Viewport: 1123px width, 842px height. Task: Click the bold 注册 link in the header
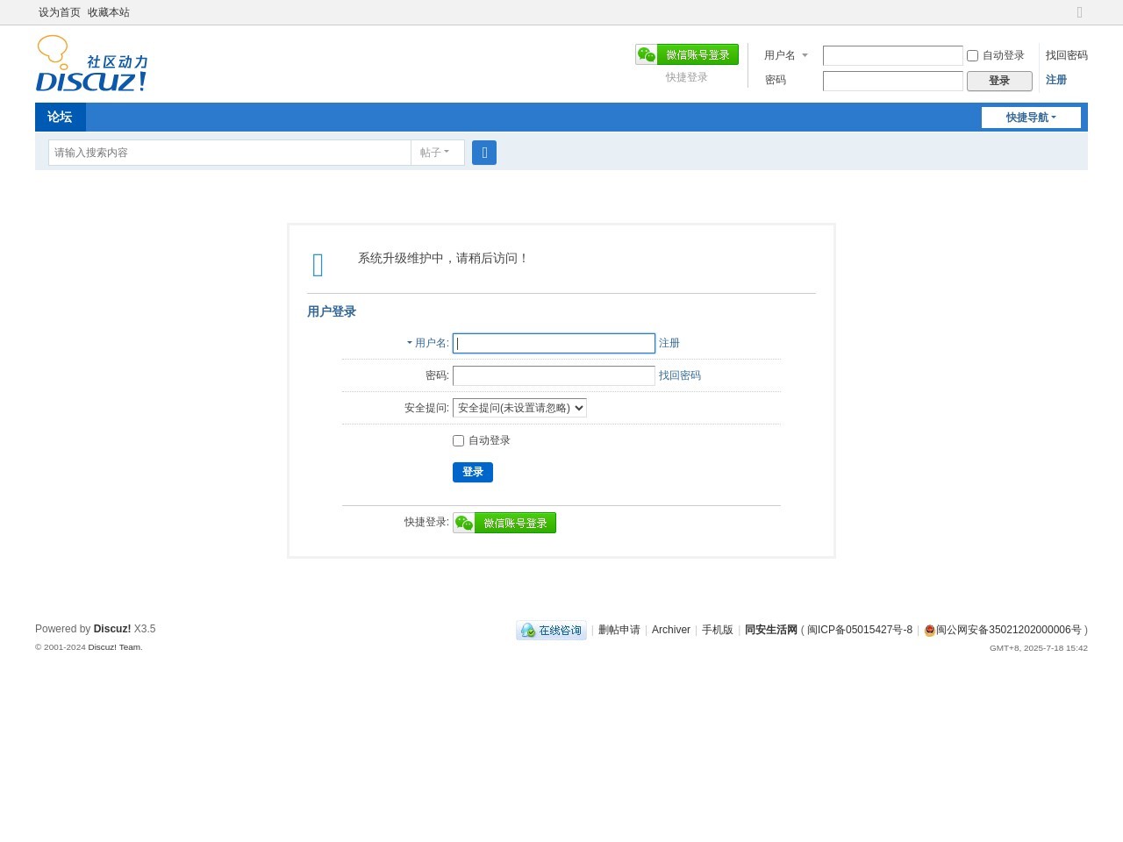pos(1055,80)
